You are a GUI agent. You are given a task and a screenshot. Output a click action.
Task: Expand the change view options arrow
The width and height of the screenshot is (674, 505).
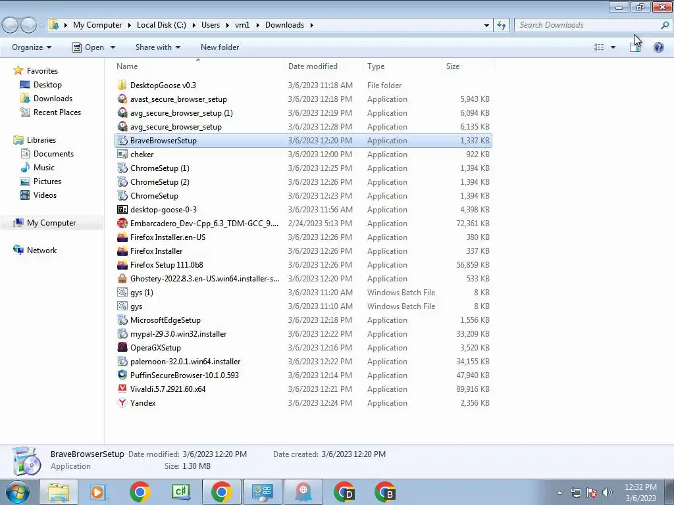(613, 47)
